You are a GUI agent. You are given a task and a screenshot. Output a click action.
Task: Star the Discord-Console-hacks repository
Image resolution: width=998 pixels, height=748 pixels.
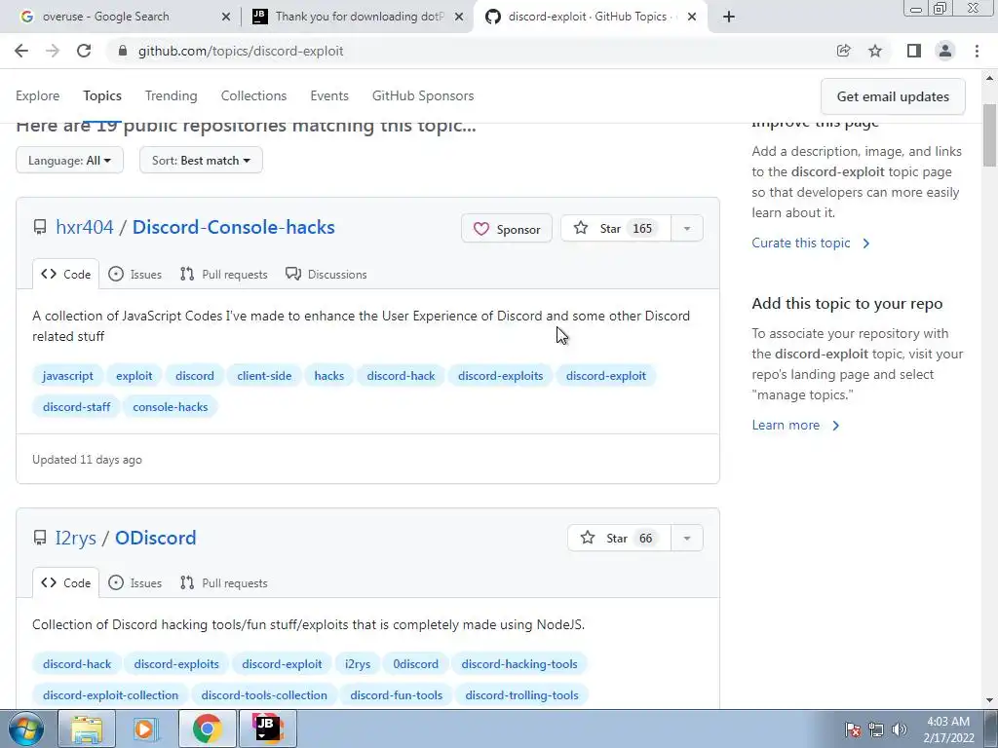pyautogui.click(x=616, y=228)
